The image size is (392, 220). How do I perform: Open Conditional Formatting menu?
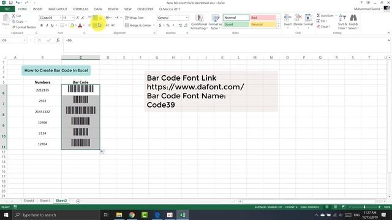[199, 22]
